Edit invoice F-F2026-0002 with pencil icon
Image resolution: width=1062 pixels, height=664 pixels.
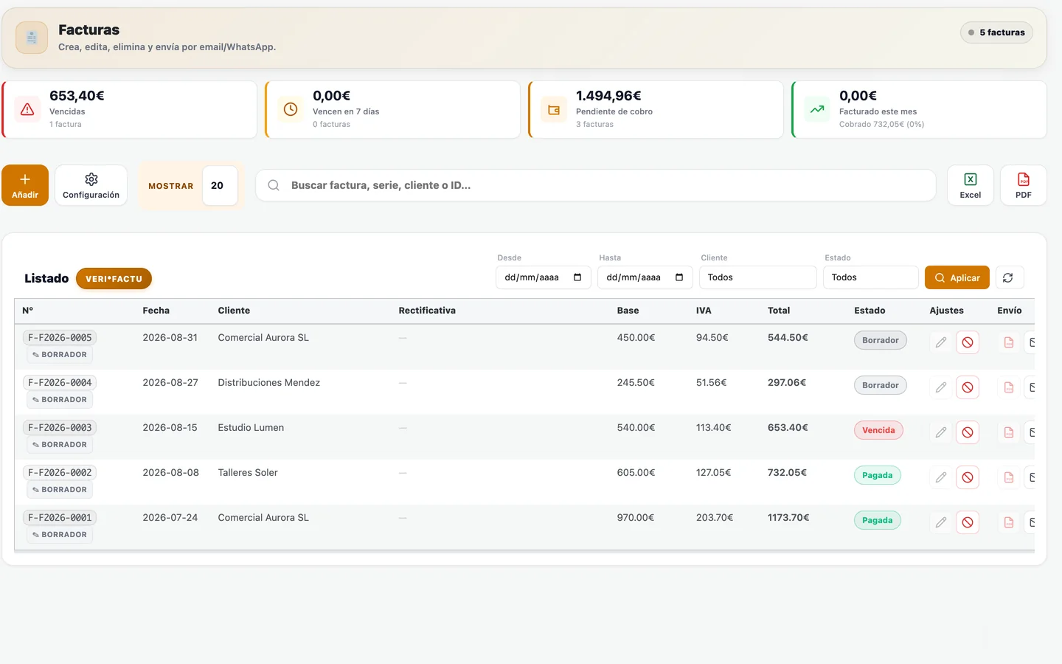pos(941,477)
